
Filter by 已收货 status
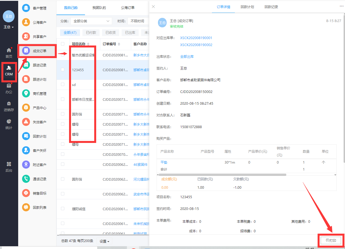tap(111, 33)
